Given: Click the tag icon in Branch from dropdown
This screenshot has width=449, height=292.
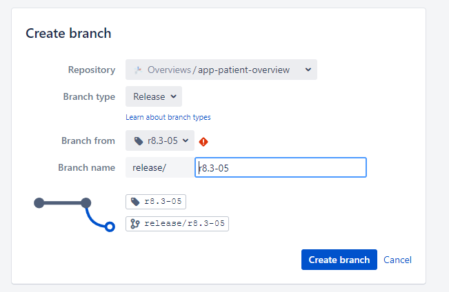Looking at the screenshot, I should (x=139, y=140).
